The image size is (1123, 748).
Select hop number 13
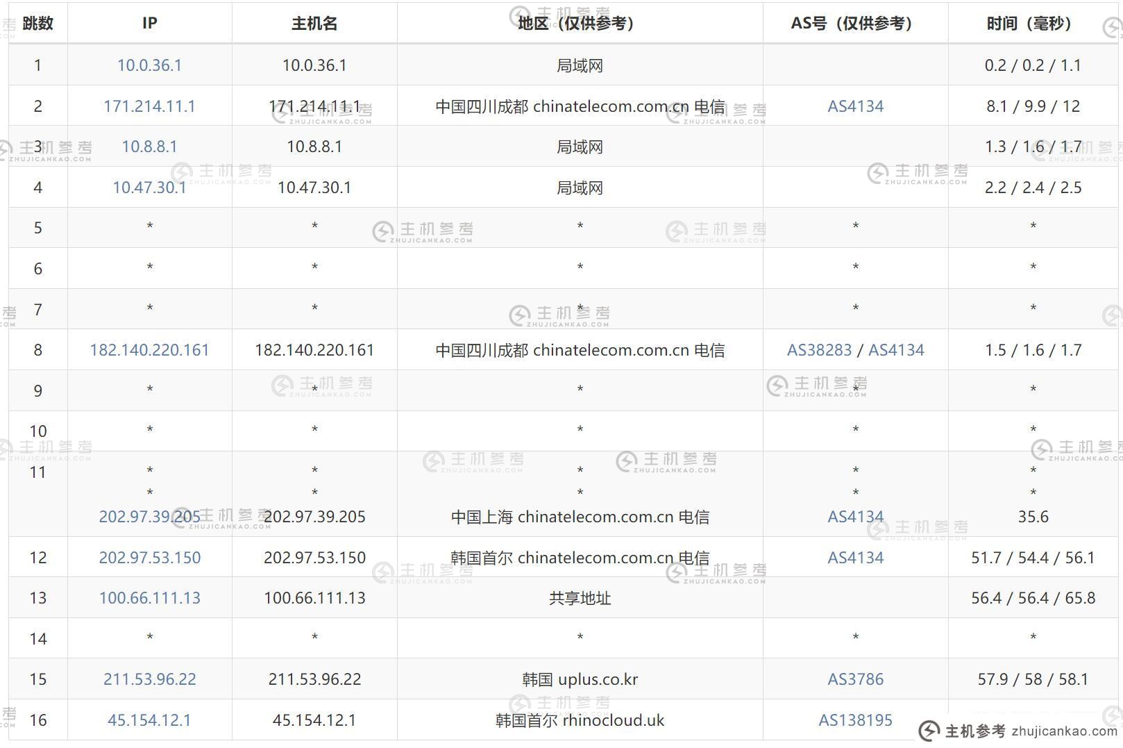coord(37,598)
